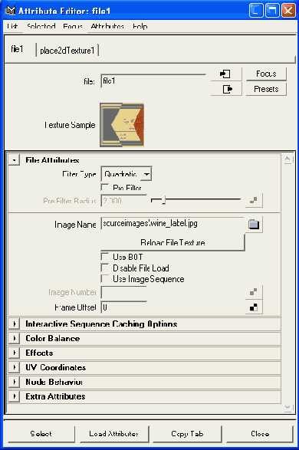
Task: Expand Interactive Sequence Caching Options section
Action: tap(14, 324)
